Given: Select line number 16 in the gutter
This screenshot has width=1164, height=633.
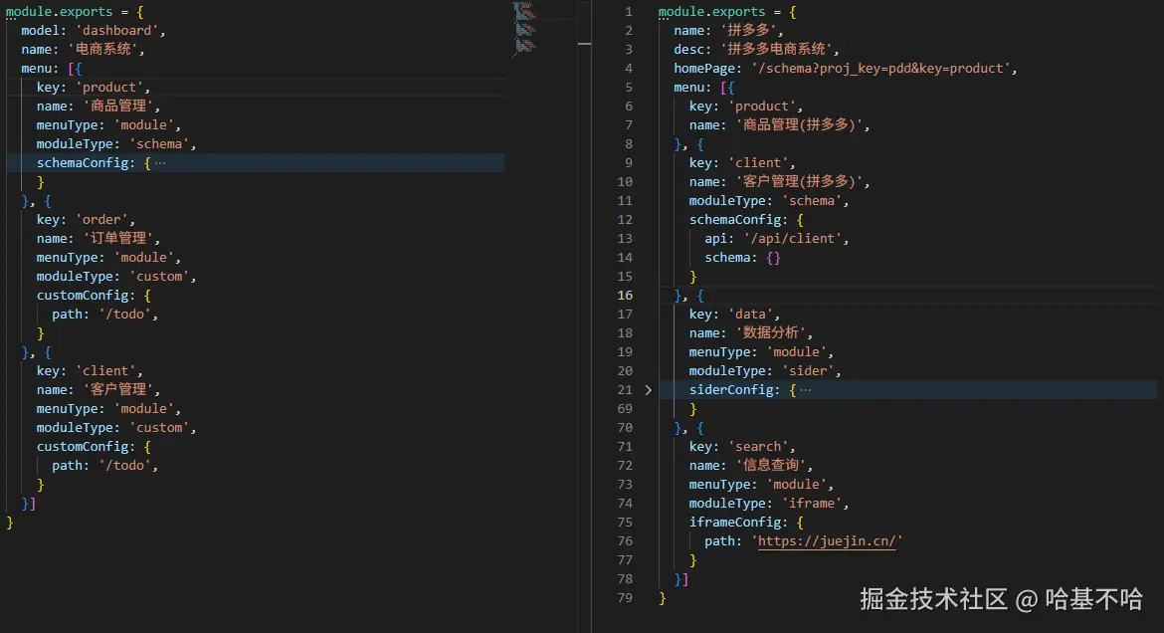Looking at the screenshot, I should tap(625, 296).
